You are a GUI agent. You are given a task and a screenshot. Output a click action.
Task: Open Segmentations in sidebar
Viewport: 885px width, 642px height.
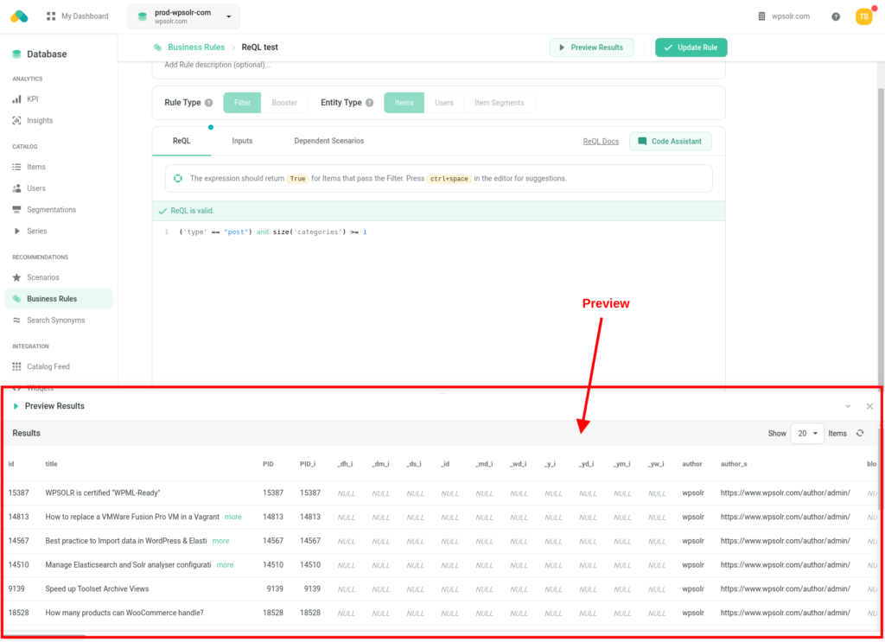[x=51, y=210]
